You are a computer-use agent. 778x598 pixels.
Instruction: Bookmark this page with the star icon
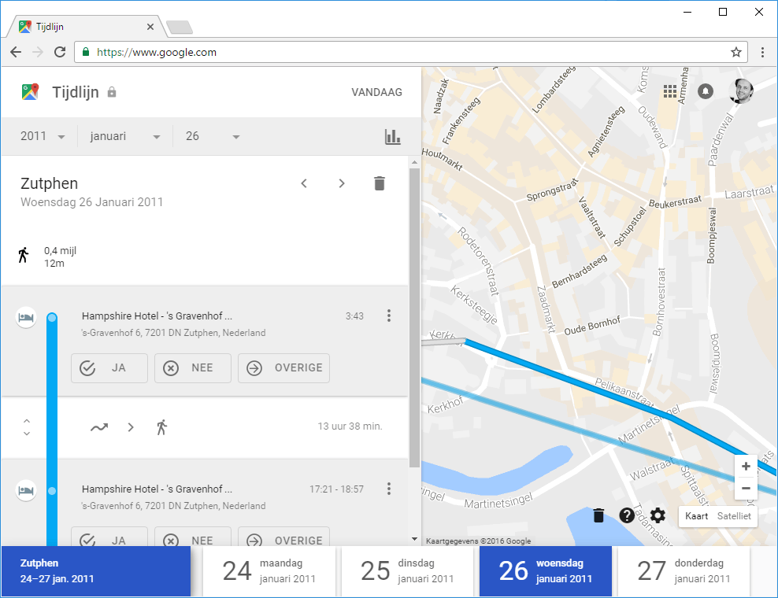click(x=735, y=52)
